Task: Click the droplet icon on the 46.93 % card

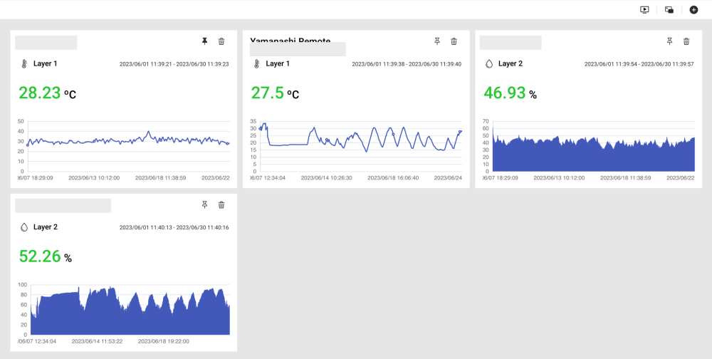Action: point(489,64)
